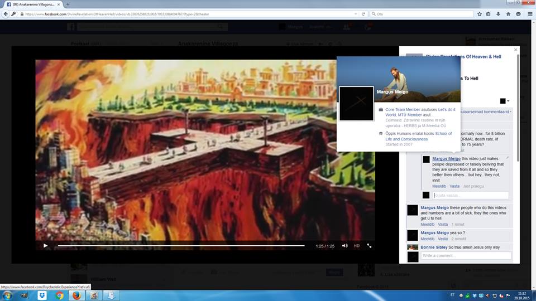Screen dimensions: 536x301
Task: Seek on the video progress bar
Action: point(181,246)
